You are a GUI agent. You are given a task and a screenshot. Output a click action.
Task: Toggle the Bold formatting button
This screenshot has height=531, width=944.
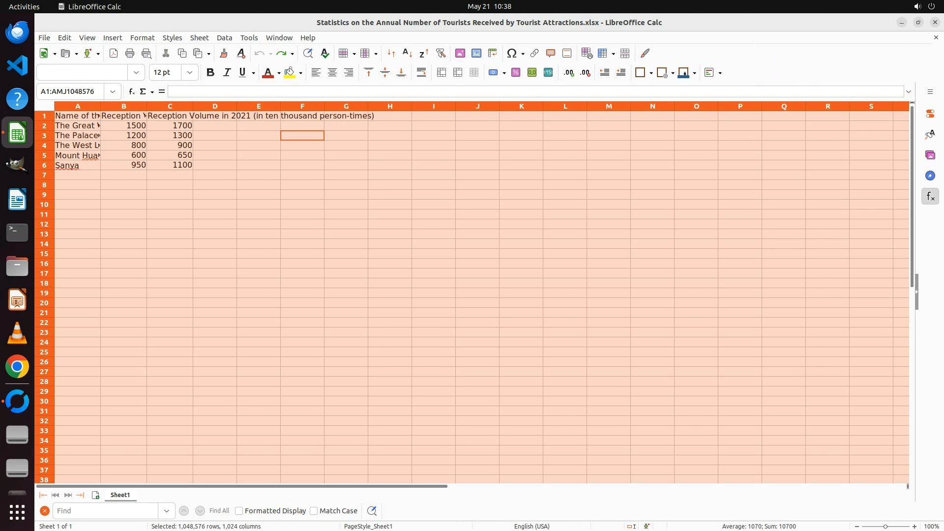pyautogui.click(x=210, y=73)
